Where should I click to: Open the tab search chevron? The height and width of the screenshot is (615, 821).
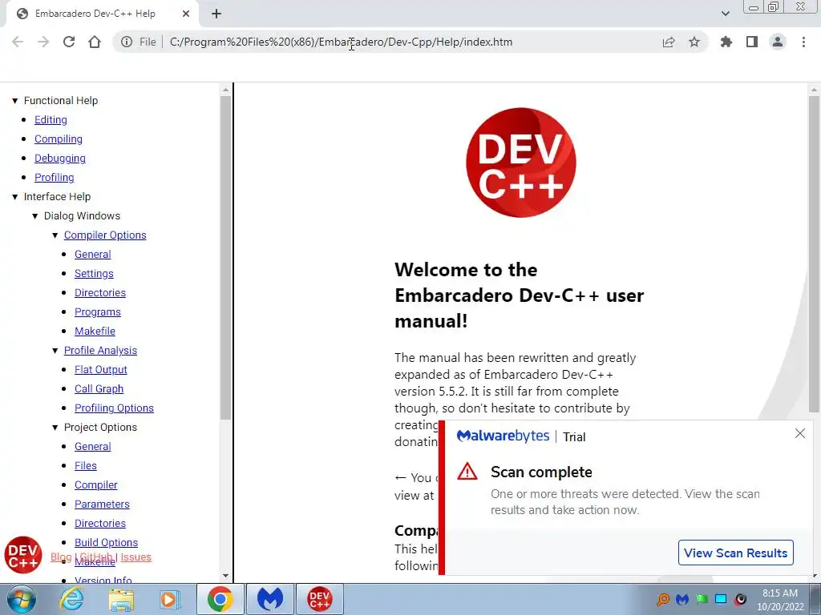click(x=725, y=14)
